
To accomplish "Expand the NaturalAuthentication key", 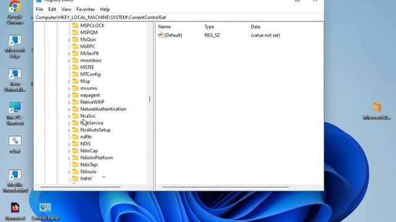I will point(69,109).
